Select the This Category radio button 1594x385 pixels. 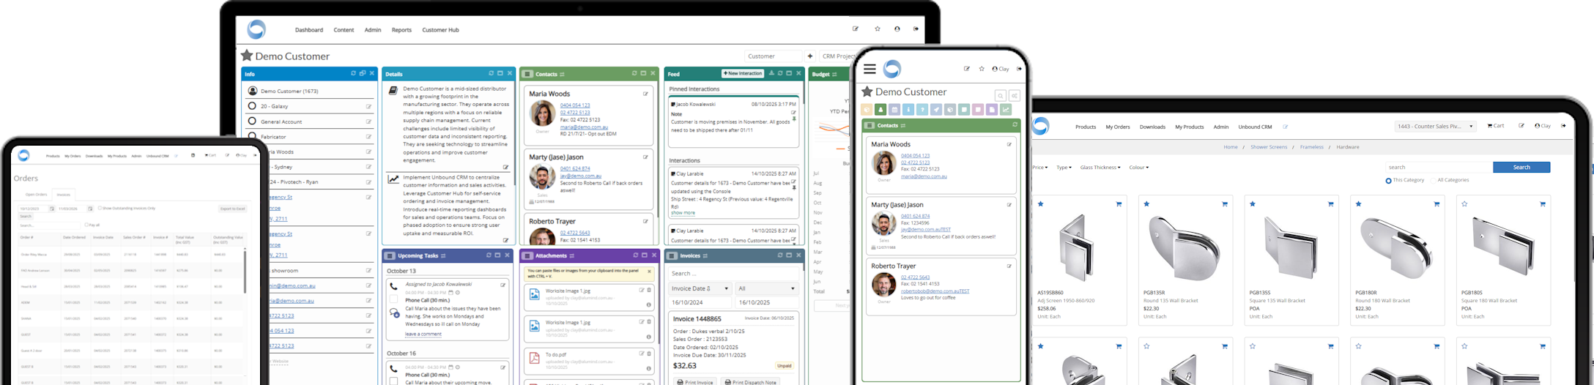click(1388, 181)
